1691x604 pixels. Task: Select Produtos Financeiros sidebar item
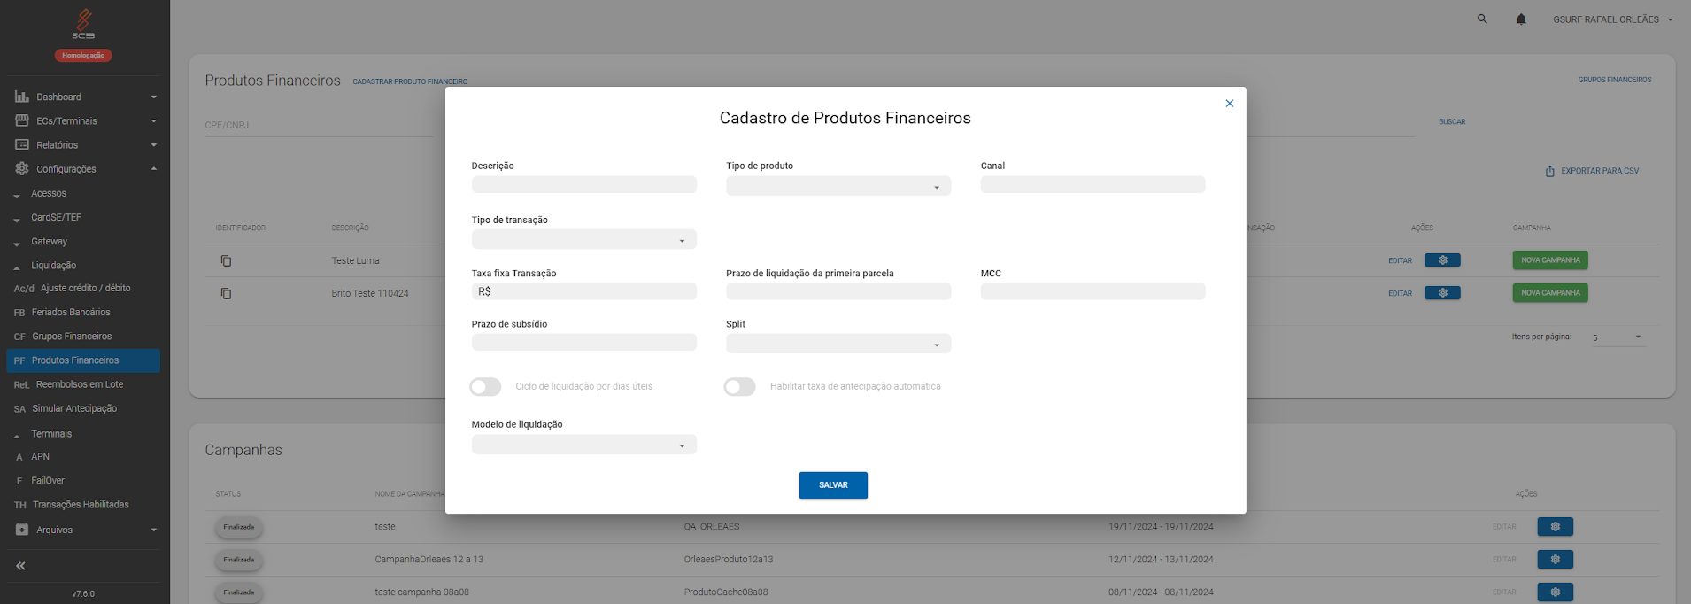pos(83,360)
